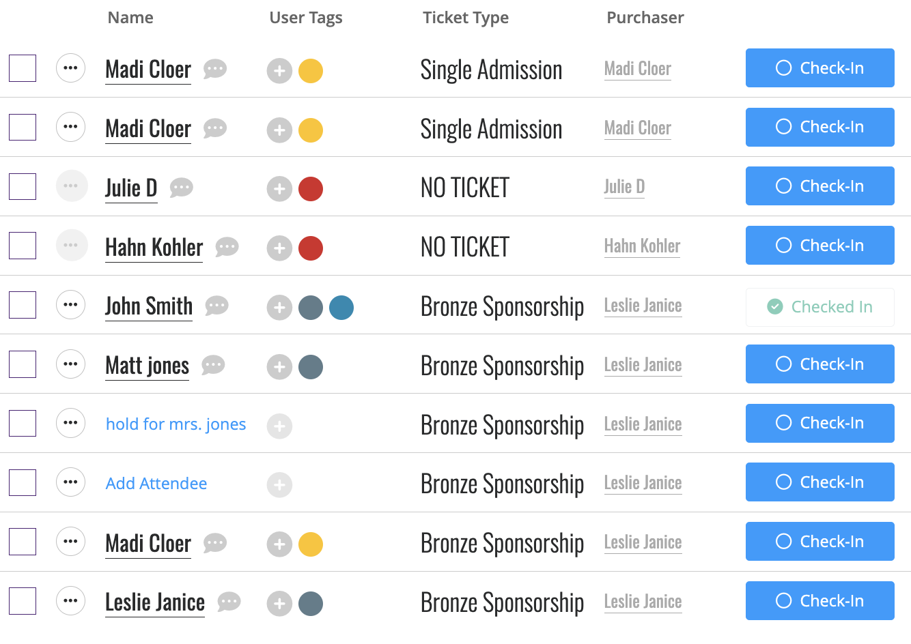Open comment bubble for Leslie Janice attendee
This screenshot has height=644, width=911.
(229, 602)
